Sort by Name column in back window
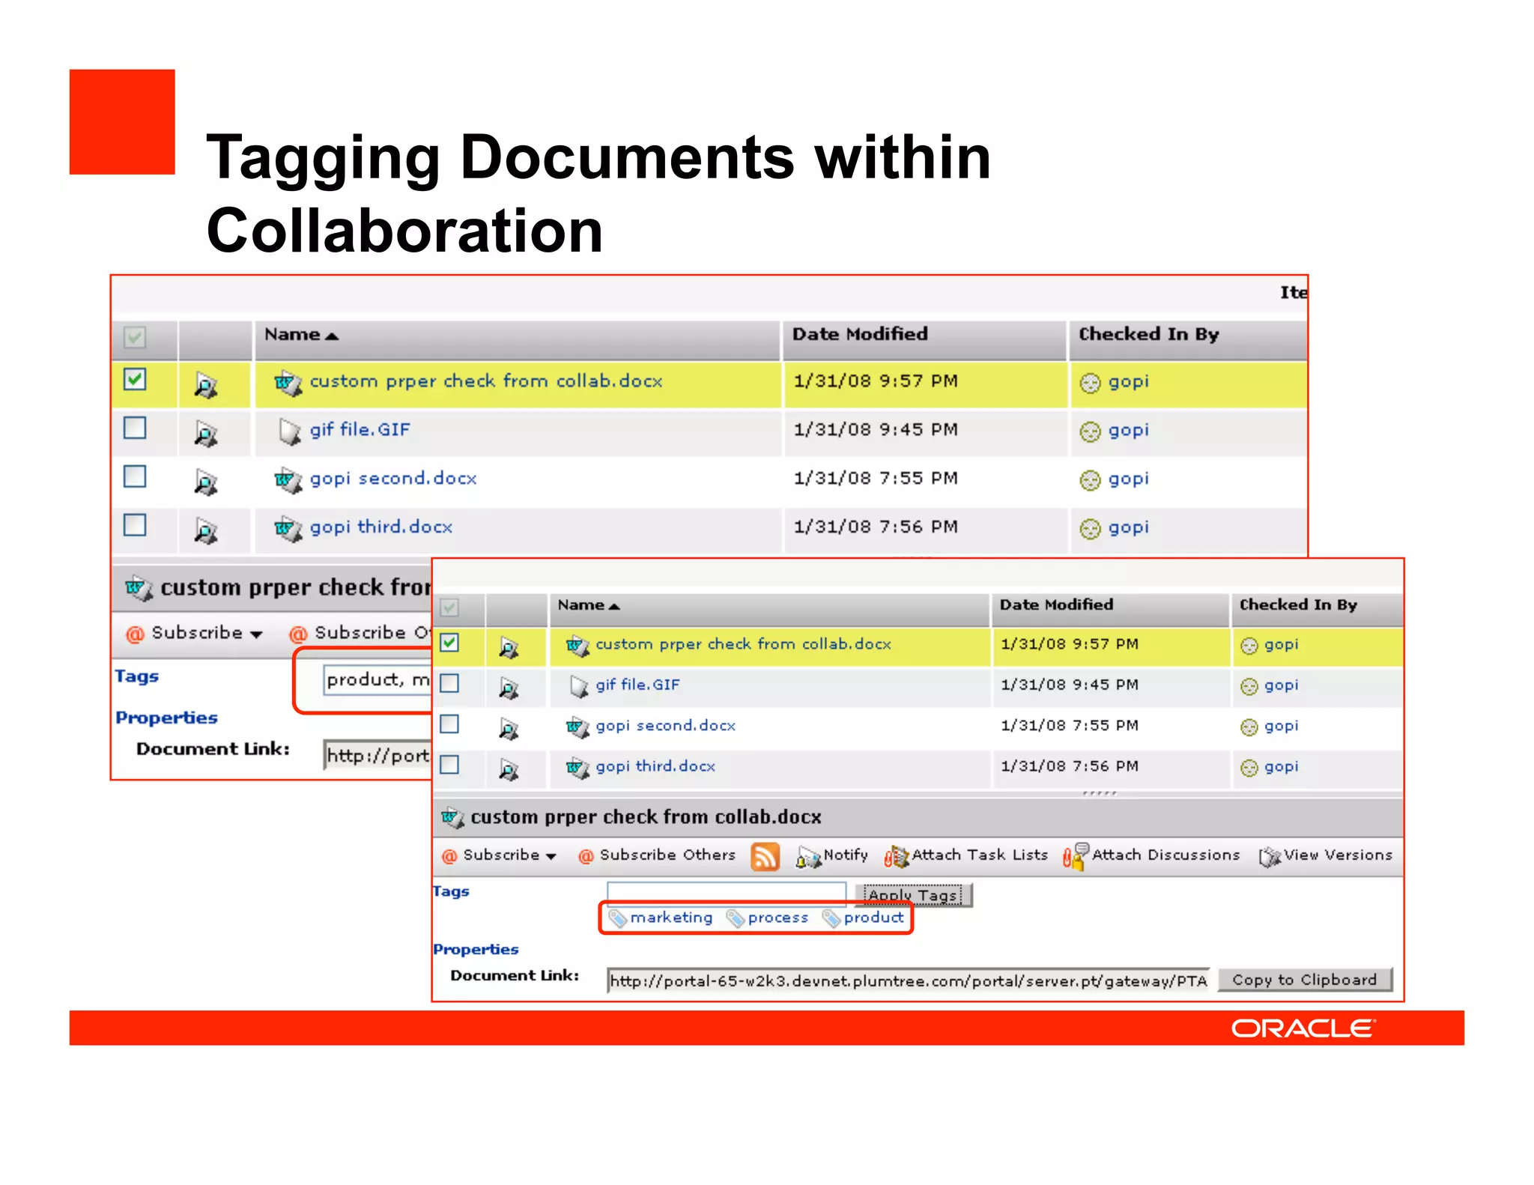 coord(301,335)
